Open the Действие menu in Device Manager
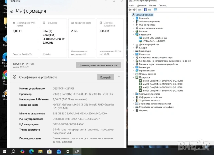This screenshot has height=155, width=214. click(142, 5)
